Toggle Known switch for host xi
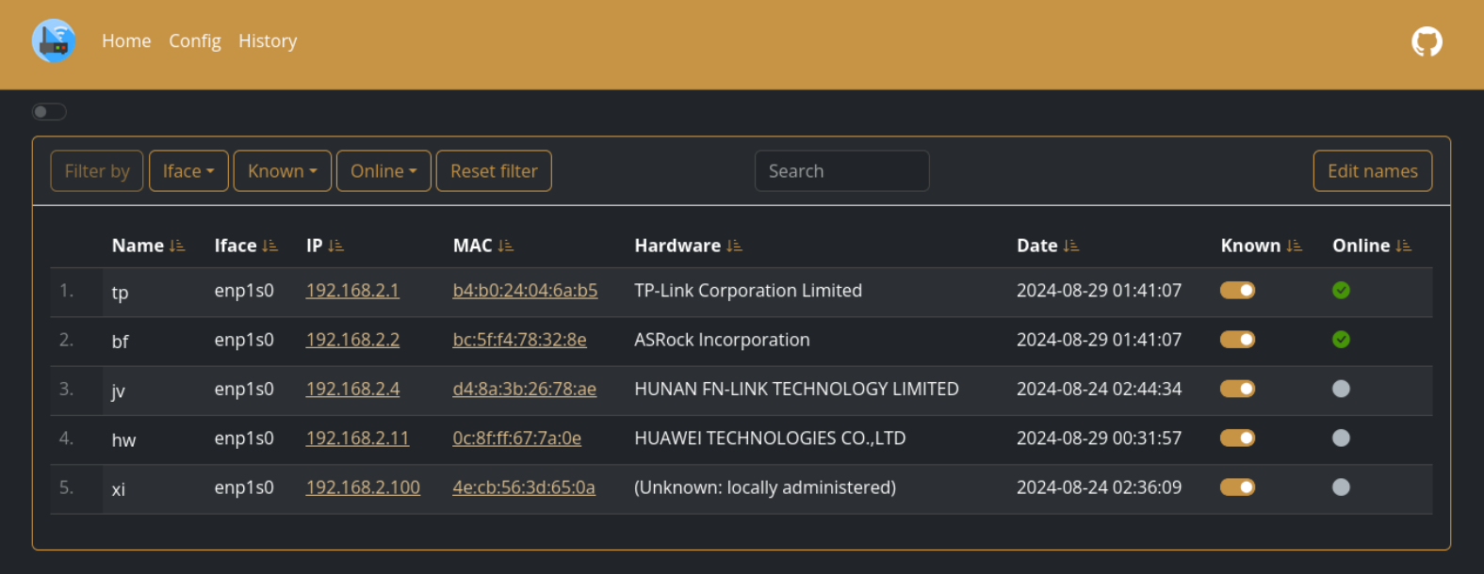 click(1237, 487)
